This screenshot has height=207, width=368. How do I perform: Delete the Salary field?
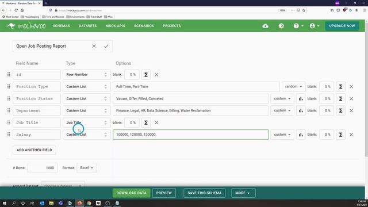click(x=351, y=135)
